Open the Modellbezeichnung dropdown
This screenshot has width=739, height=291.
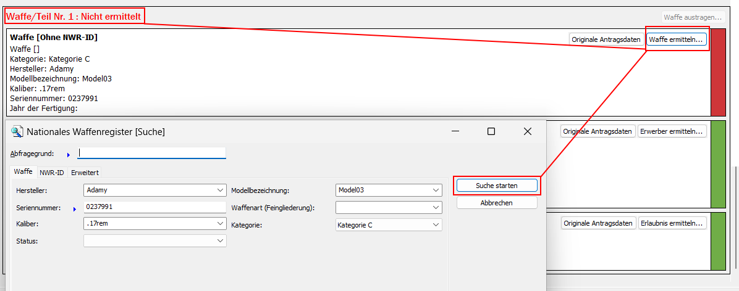pos(436,191)
